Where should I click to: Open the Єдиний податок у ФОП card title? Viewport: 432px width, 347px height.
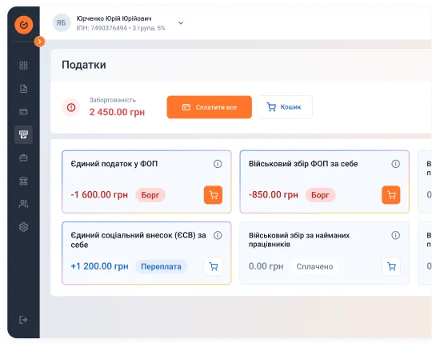coord(114,164)
